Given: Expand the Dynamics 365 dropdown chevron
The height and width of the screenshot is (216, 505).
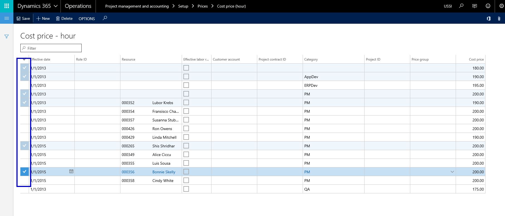Looking at the screenshot, I should 56,6.
